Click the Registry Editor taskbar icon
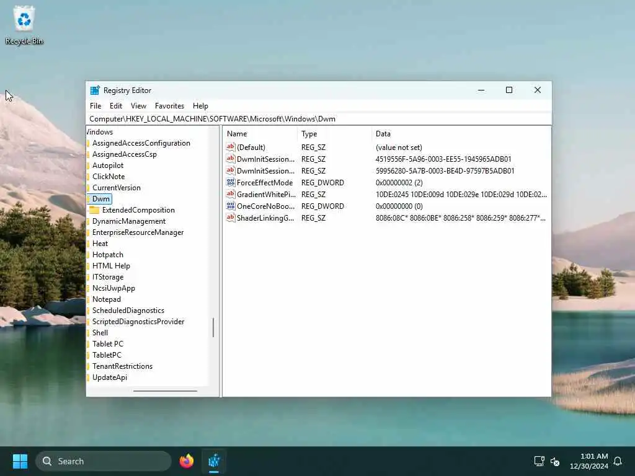The height and width of the screenshot is (476, 635). point(214,461)
